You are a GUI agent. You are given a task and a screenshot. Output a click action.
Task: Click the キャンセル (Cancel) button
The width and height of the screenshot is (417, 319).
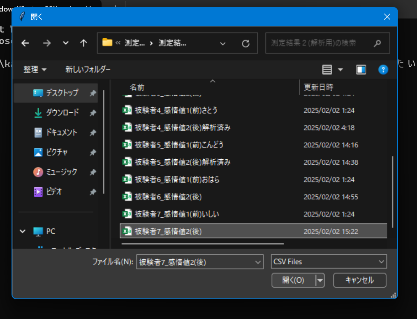[359, 280]
